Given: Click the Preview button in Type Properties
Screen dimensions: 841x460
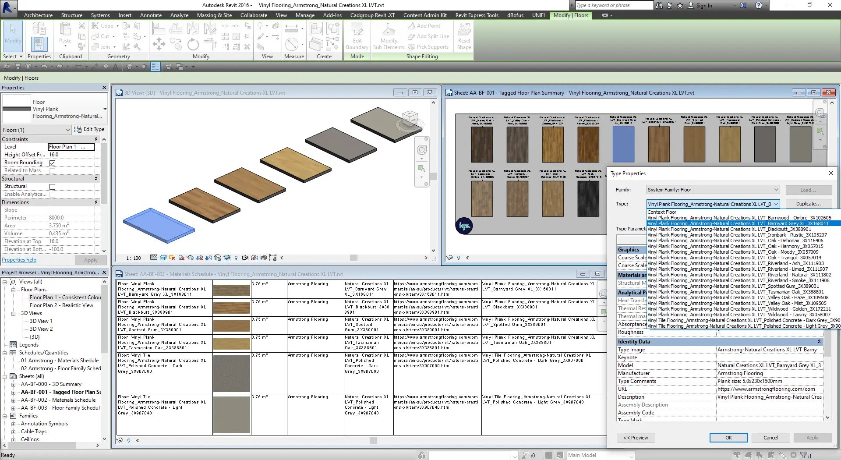Looking at the screenshot, I should pyautogui.click(x=636, y=437).
